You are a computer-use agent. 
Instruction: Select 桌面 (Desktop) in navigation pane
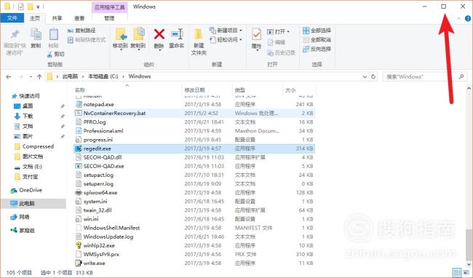28,106
